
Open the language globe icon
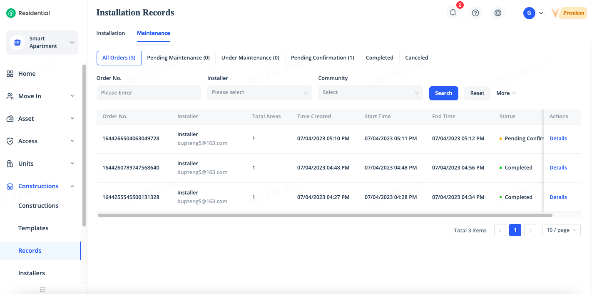pyautogui.click(x=497, y=13)
